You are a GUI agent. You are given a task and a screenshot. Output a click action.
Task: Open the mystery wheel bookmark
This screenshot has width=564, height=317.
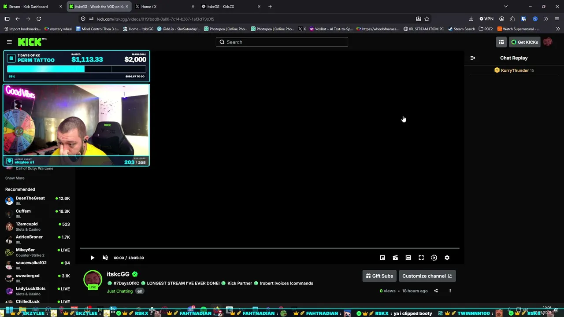pyautogui.click(x=59, y=29)
